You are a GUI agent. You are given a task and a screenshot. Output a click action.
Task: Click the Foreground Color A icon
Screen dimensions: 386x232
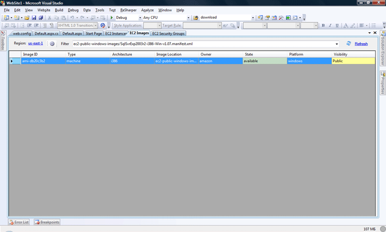345,26
